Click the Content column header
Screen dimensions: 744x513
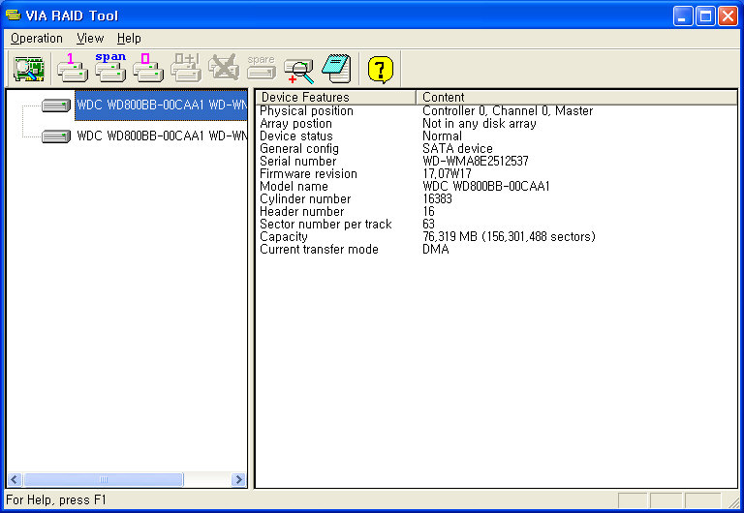click(x=576, y=97)
